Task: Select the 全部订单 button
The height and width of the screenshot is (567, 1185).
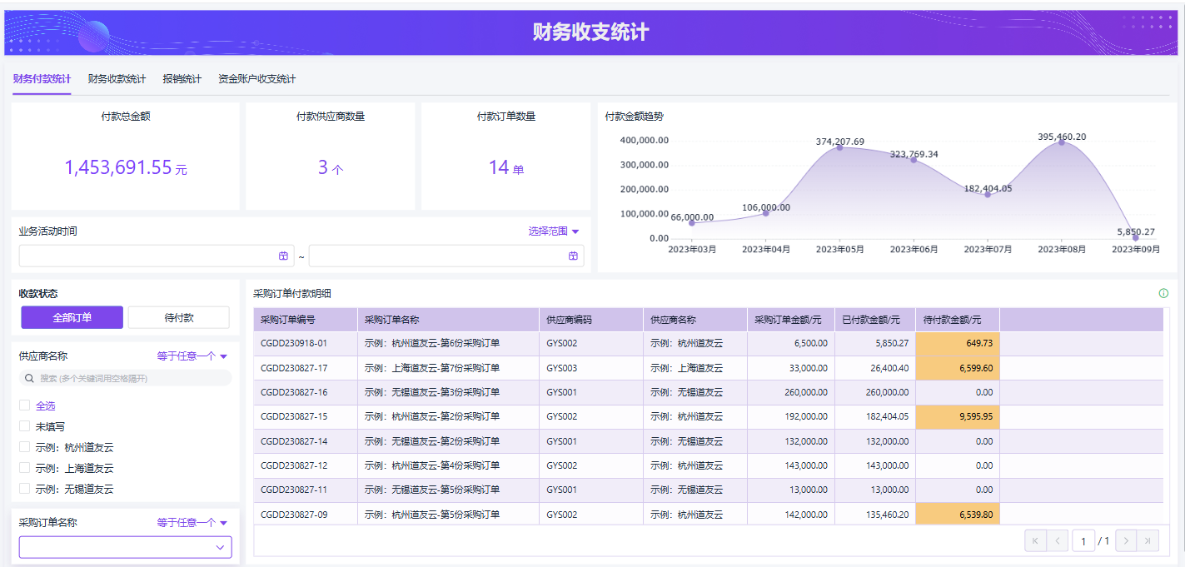Action: (x=72, y=317)
